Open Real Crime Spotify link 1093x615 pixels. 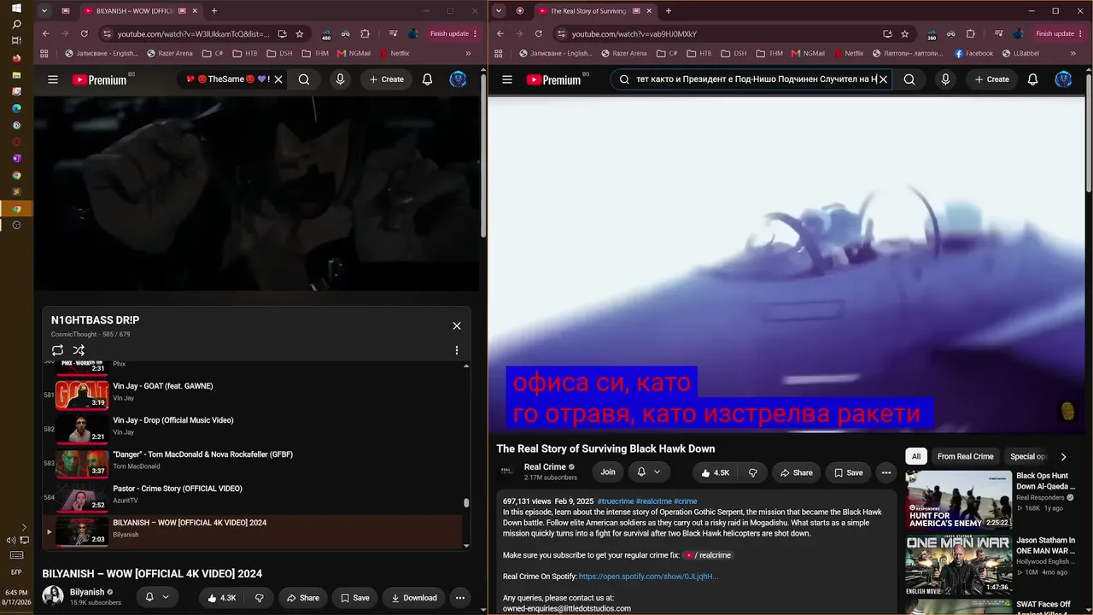[648, 577]
